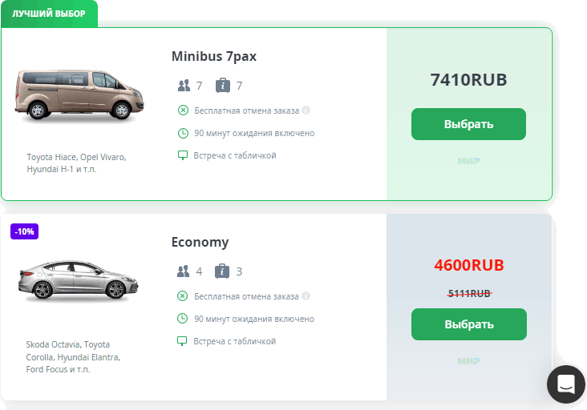Click the Minibus 7pax title
Image resolution: width=587 pixels, height=410 pixels.
[213, 56]
